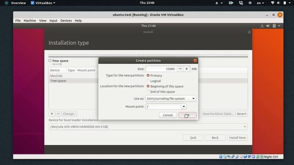This screenshot has width=294, height=165.
Task: Click the optical disc icon in VirtualBox status bar
Action: [225, 157]
